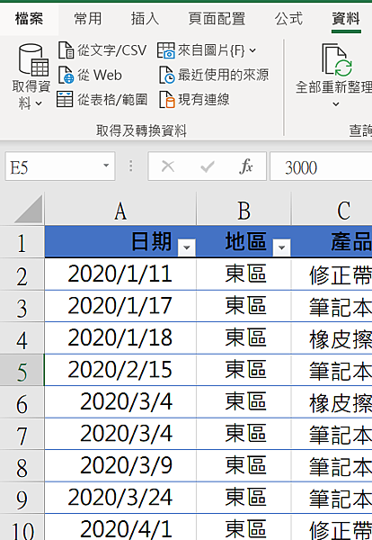This screenshot has height=540, width=372.
Task: Click cell with date 2020/1/17
Action: 120,306
